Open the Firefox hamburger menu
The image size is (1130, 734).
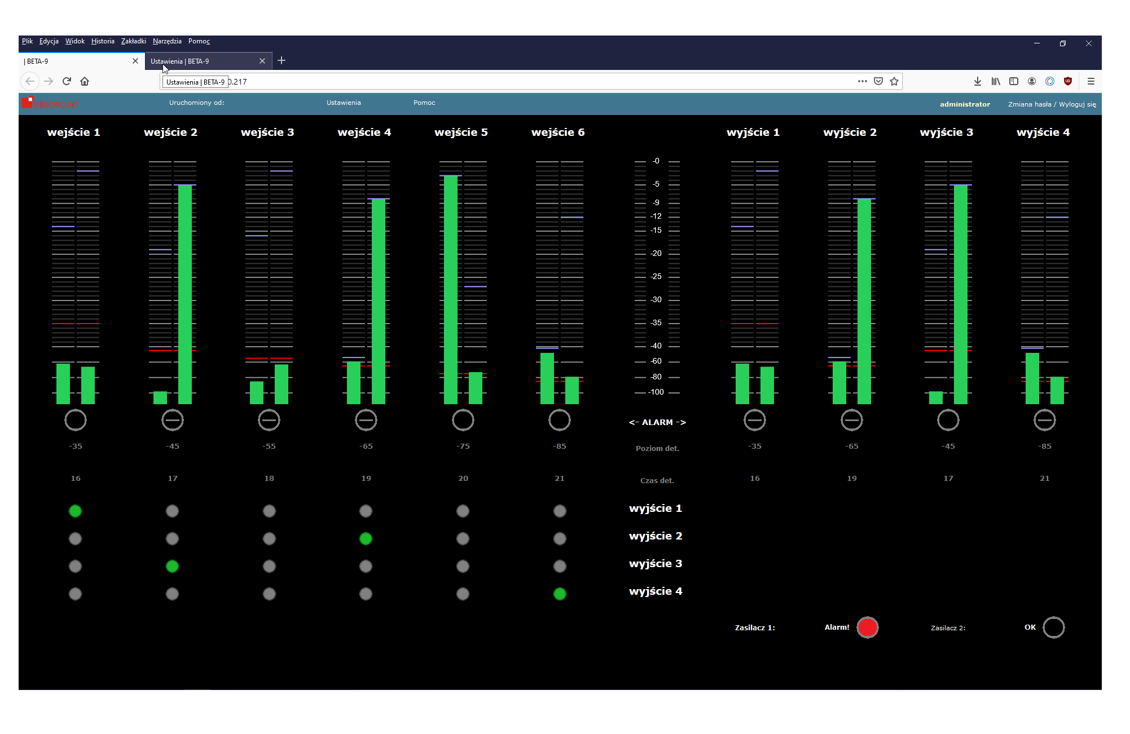[x=1091, y=81]
